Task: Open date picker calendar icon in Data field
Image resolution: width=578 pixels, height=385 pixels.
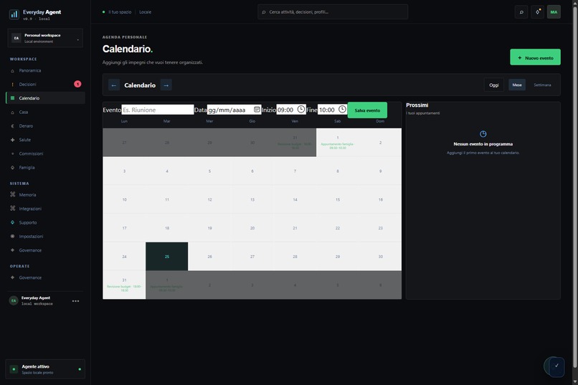Action: click(x=257, y=110)
